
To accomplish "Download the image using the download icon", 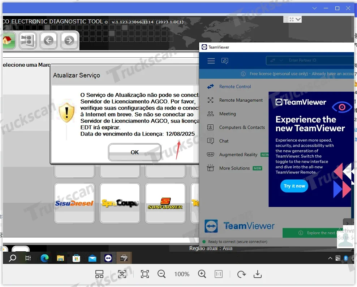I will (x=257, y=274).
